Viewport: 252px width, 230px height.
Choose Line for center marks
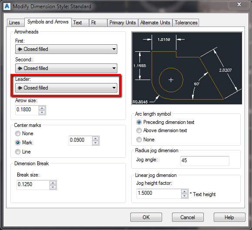point(23,152)
